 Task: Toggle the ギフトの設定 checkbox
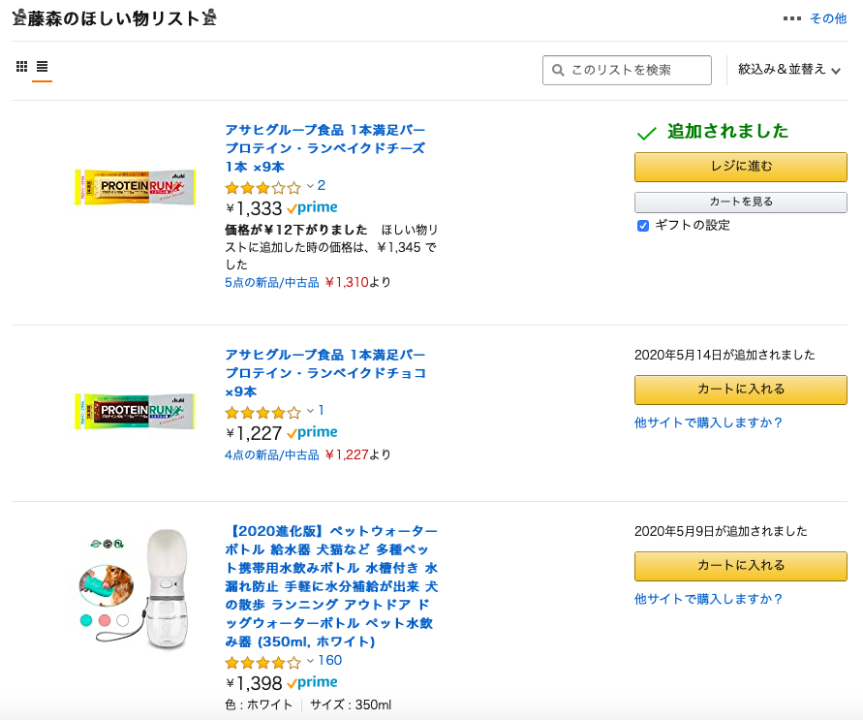coord(643,226)
